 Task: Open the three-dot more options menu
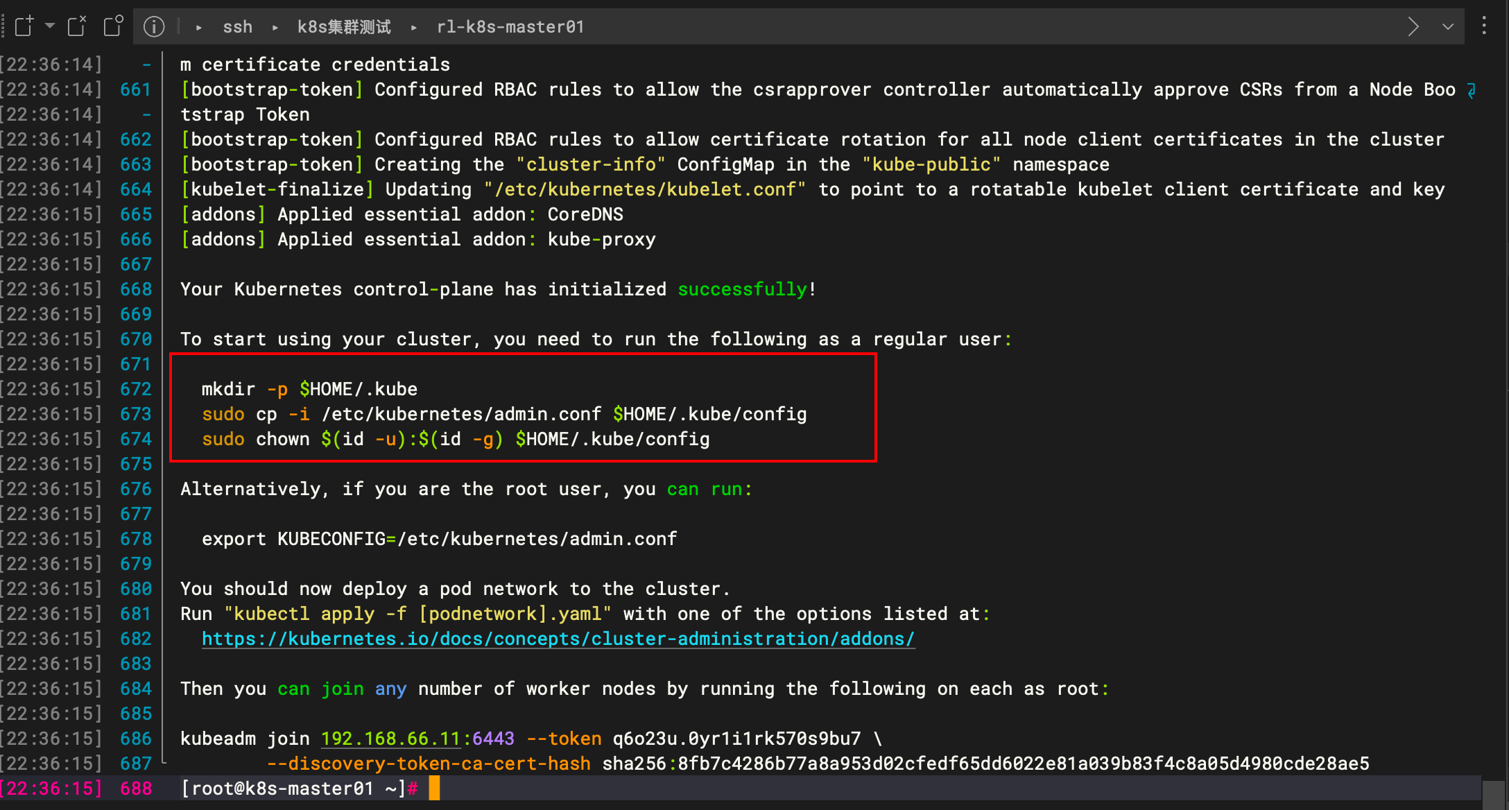(x=1484, y=26)
